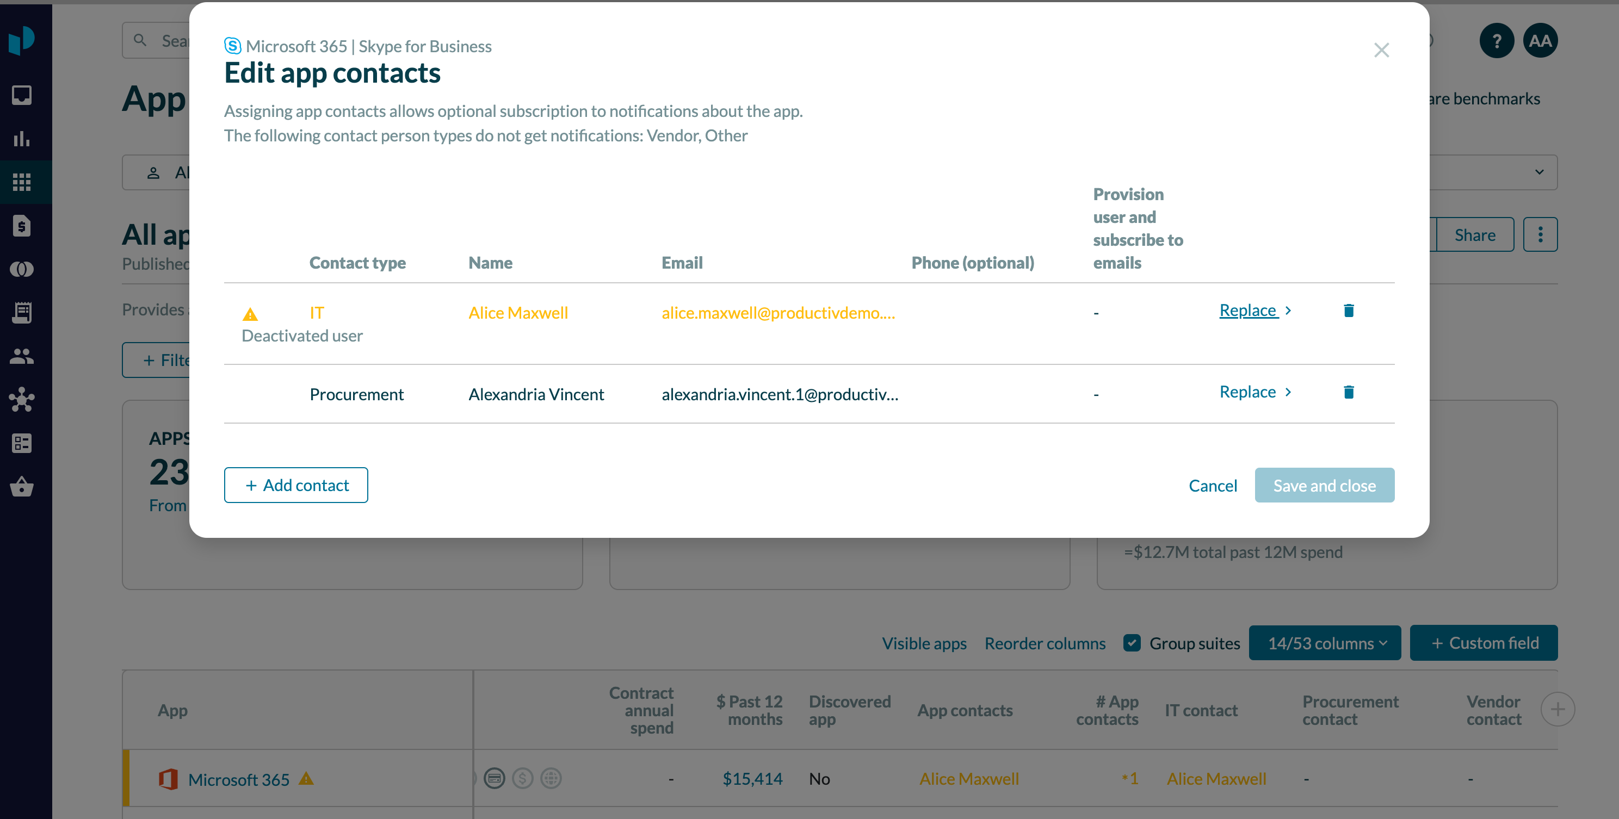This screenshot has height=819, width=1619.
Task: Close the Edit app contacts dialog
Action: coord(1381,50)
